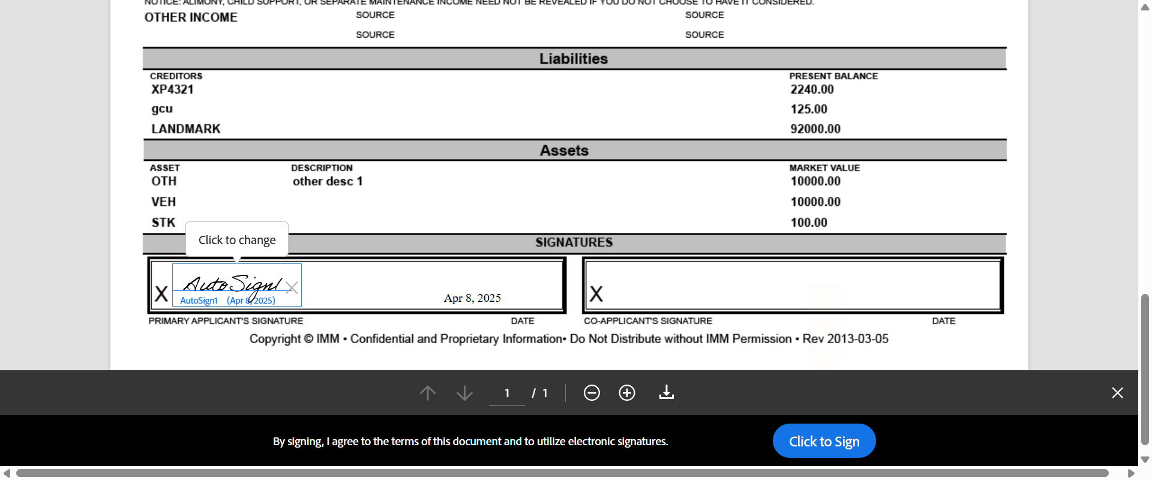Click the 'Assets' section header
Image resolution: width=1152 pixels, height=480 pixels.
tap(564, 151)
